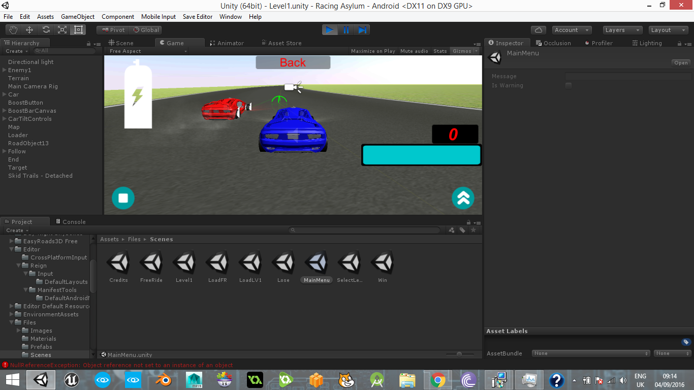The width and height of the screenshot is (694, 390).
Task: Click the NullReferenceException status bar message
Action: [121, 365]
